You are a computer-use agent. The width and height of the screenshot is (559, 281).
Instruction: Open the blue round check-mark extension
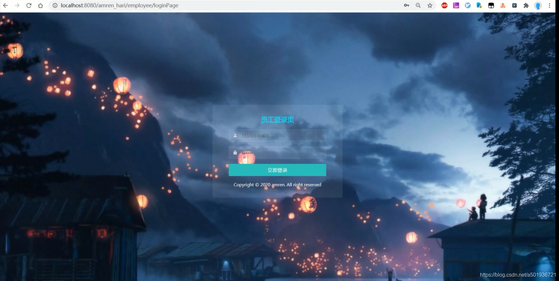tap(468, 6)
